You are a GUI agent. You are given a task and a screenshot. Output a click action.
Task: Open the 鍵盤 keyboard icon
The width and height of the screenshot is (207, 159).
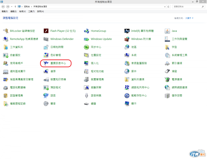click(x=86, y=104)
